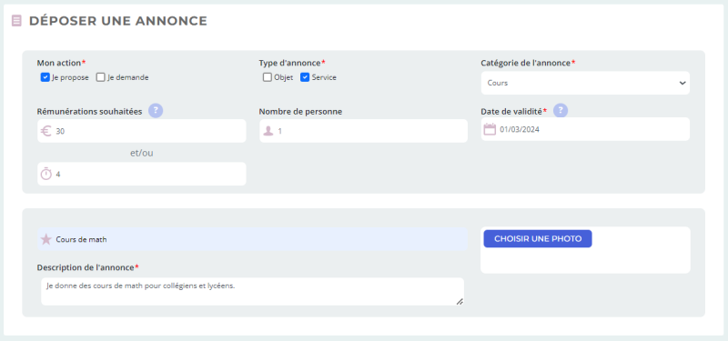Click the star icon in title field
This screenshot has height=341, width=728.
coord(46,239)
